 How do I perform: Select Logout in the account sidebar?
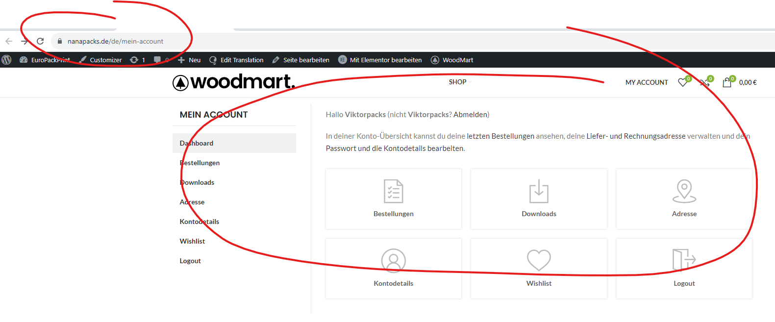[234, 261]
